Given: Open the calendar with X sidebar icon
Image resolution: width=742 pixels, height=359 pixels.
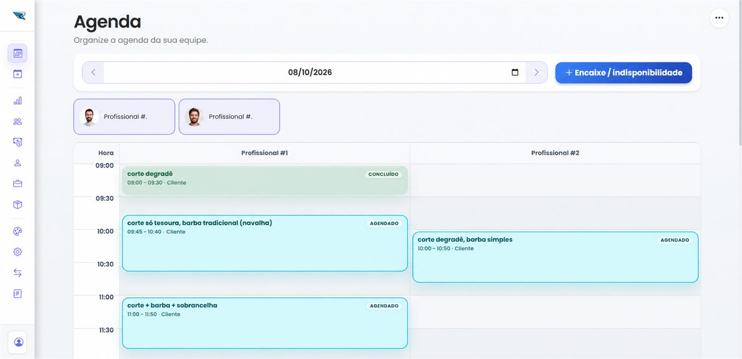Looking at the screenshot, I should 17,74.
